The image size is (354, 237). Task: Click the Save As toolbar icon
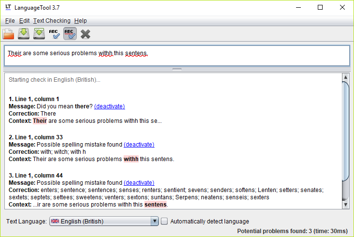[39, 34]
